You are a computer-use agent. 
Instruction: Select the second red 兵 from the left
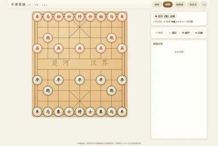(x=59, y=48)
